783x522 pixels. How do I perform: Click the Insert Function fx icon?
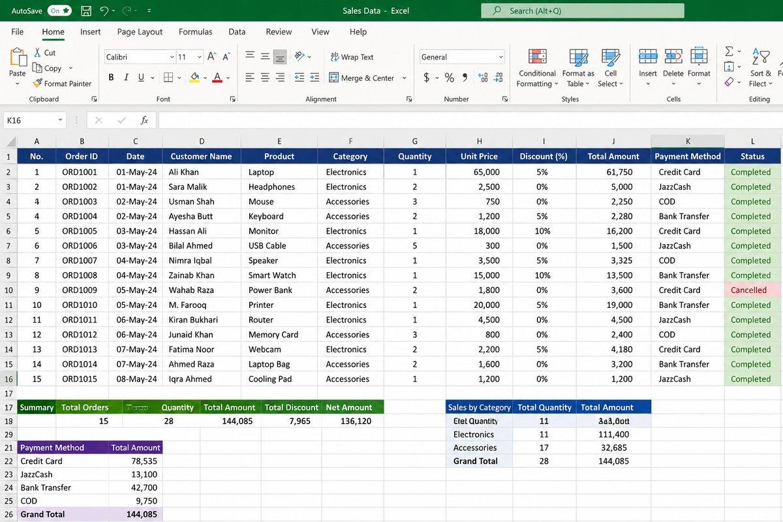[x=145, y=121]
